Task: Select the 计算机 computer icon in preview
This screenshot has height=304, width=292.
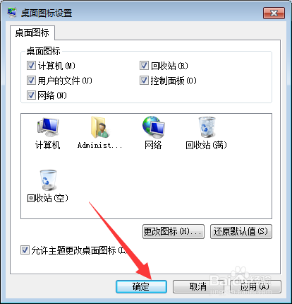Action: click(48, 127)
